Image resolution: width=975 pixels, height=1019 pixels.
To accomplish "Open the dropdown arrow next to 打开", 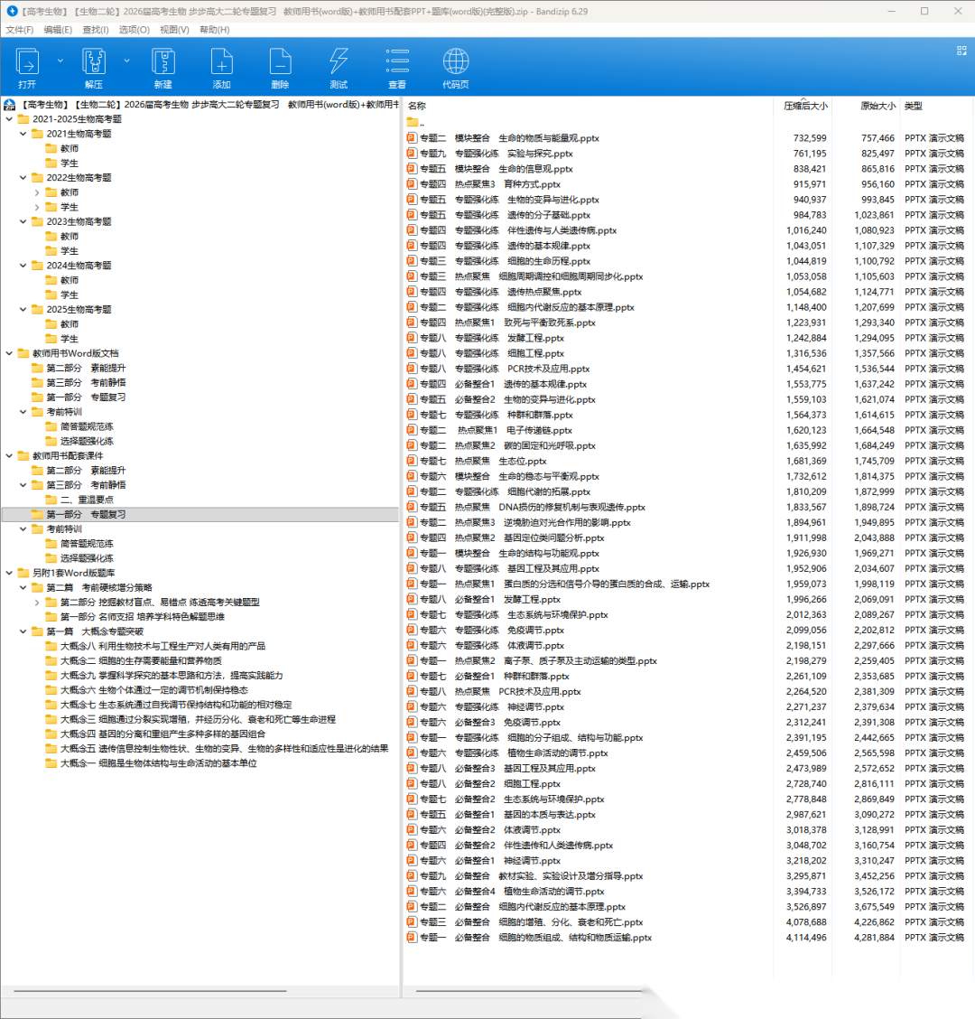I will (60, 61).
